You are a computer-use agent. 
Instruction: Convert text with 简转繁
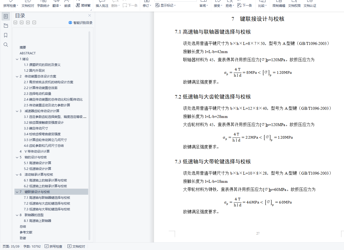[83, 5]
